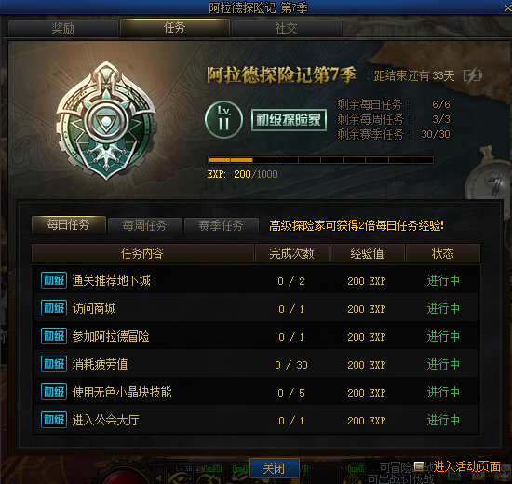This screenshot has width=512, height=484.
Task: Click the small icon before 进入活动页面
Action: pos(419,466)
